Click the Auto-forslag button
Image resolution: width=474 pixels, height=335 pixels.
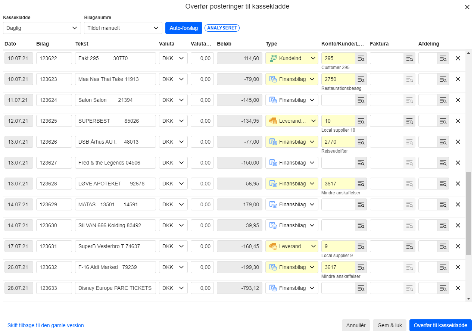click(184, 28)
